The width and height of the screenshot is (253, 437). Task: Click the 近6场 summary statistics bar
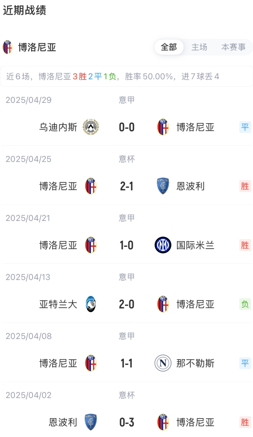click(127, 77)
